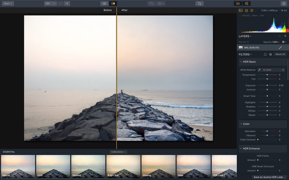Toggle the filters side panel icon
289x180 pixels.
pos(246,4)
